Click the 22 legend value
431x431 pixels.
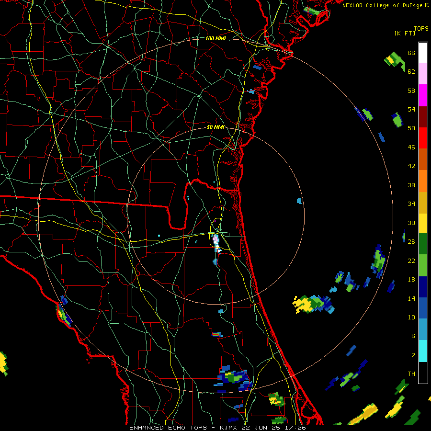coord(411,261)
